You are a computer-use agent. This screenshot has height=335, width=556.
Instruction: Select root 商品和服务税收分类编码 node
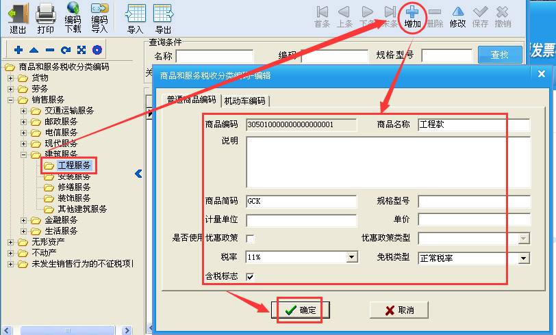click(64, 67)
